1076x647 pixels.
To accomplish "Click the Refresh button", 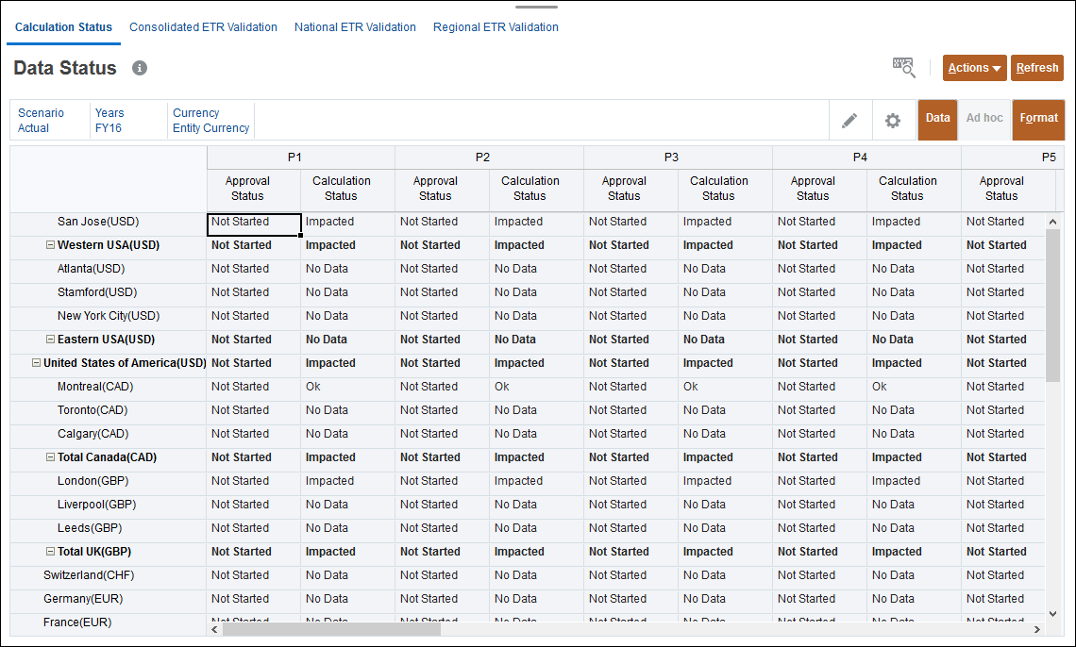I will tap(1037, 68).
